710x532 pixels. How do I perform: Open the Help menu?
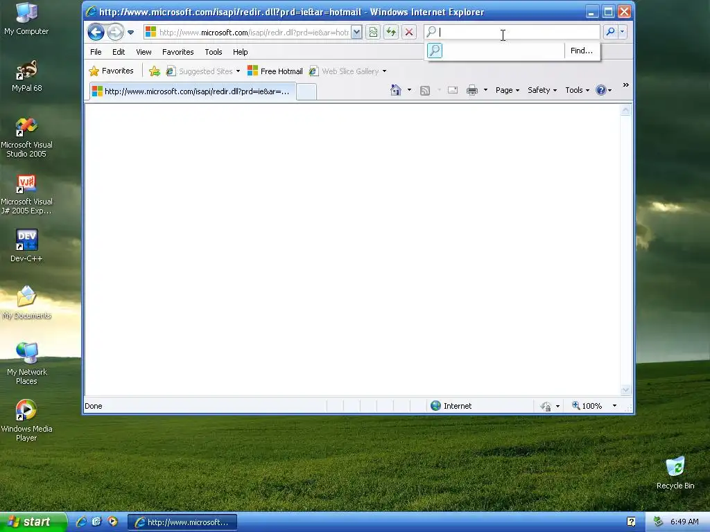click(x=240, y=52)
